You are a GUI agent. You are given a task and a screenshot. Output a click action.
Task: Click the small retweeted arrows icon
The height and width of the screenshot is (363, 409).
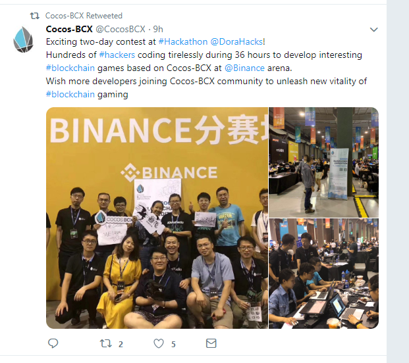click(35, 16)
